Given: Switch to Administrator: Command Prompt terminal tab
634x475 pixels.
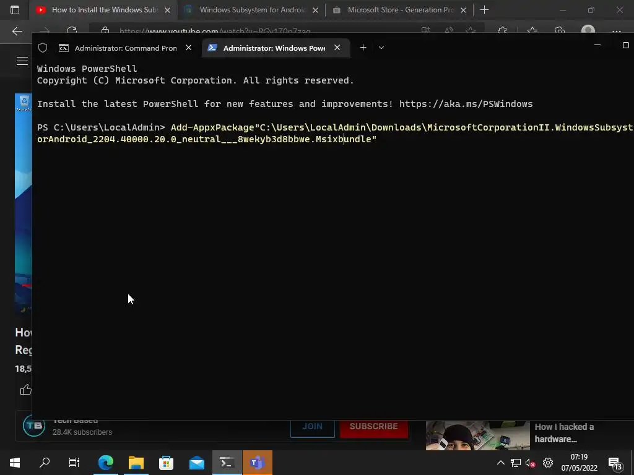Looking at the screenshot, I should (118, 48).
